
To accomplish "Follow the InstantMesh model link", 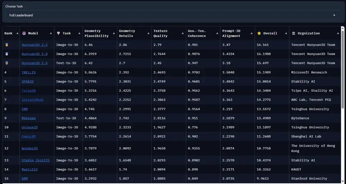I will [33, 100].
